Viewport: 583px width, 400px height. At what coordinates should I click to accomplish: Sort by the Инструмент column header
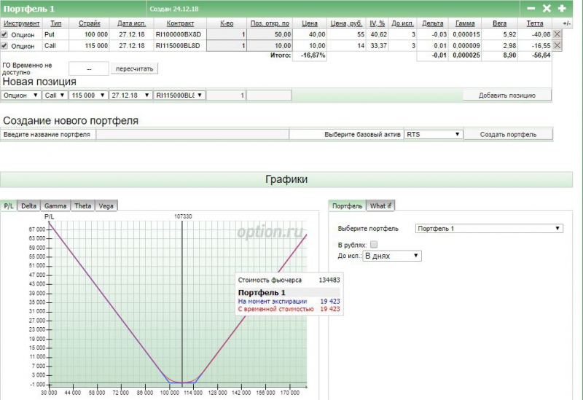(22, 23)
